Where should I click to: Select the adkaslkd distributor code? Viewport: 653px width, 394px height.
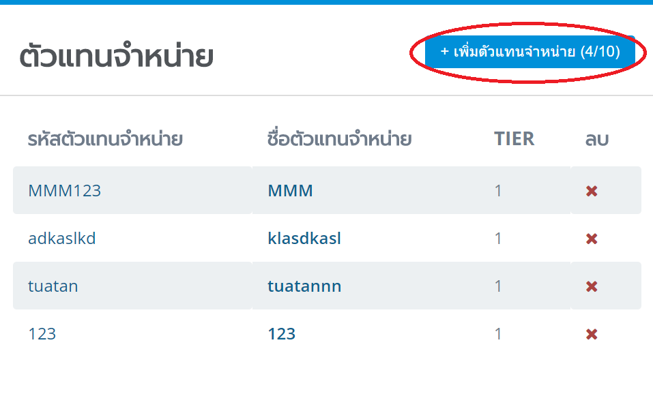62,239
